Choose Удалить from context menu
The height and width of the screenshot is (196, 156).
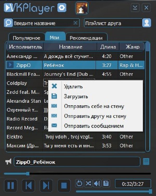(95, 87)
